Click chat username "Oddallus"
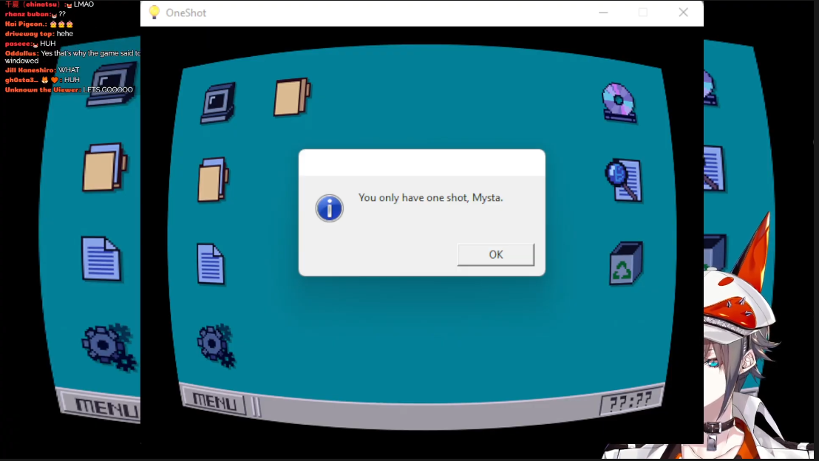The height and width of the screenshot is (461, 819). [x=21, y=53]
